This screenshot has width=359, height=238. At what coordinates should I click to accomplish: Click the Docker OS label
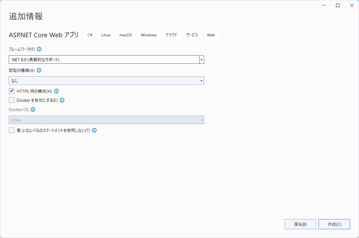(x=19, y=109)
